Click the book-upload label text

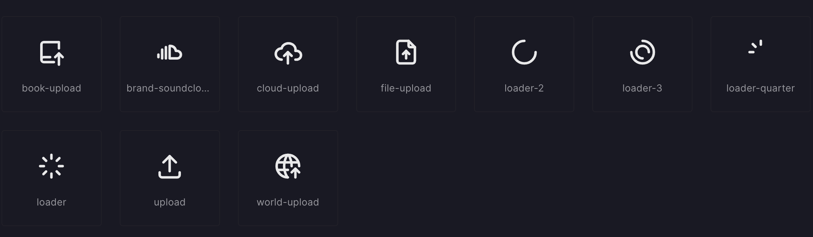click(x=51, y=88)
